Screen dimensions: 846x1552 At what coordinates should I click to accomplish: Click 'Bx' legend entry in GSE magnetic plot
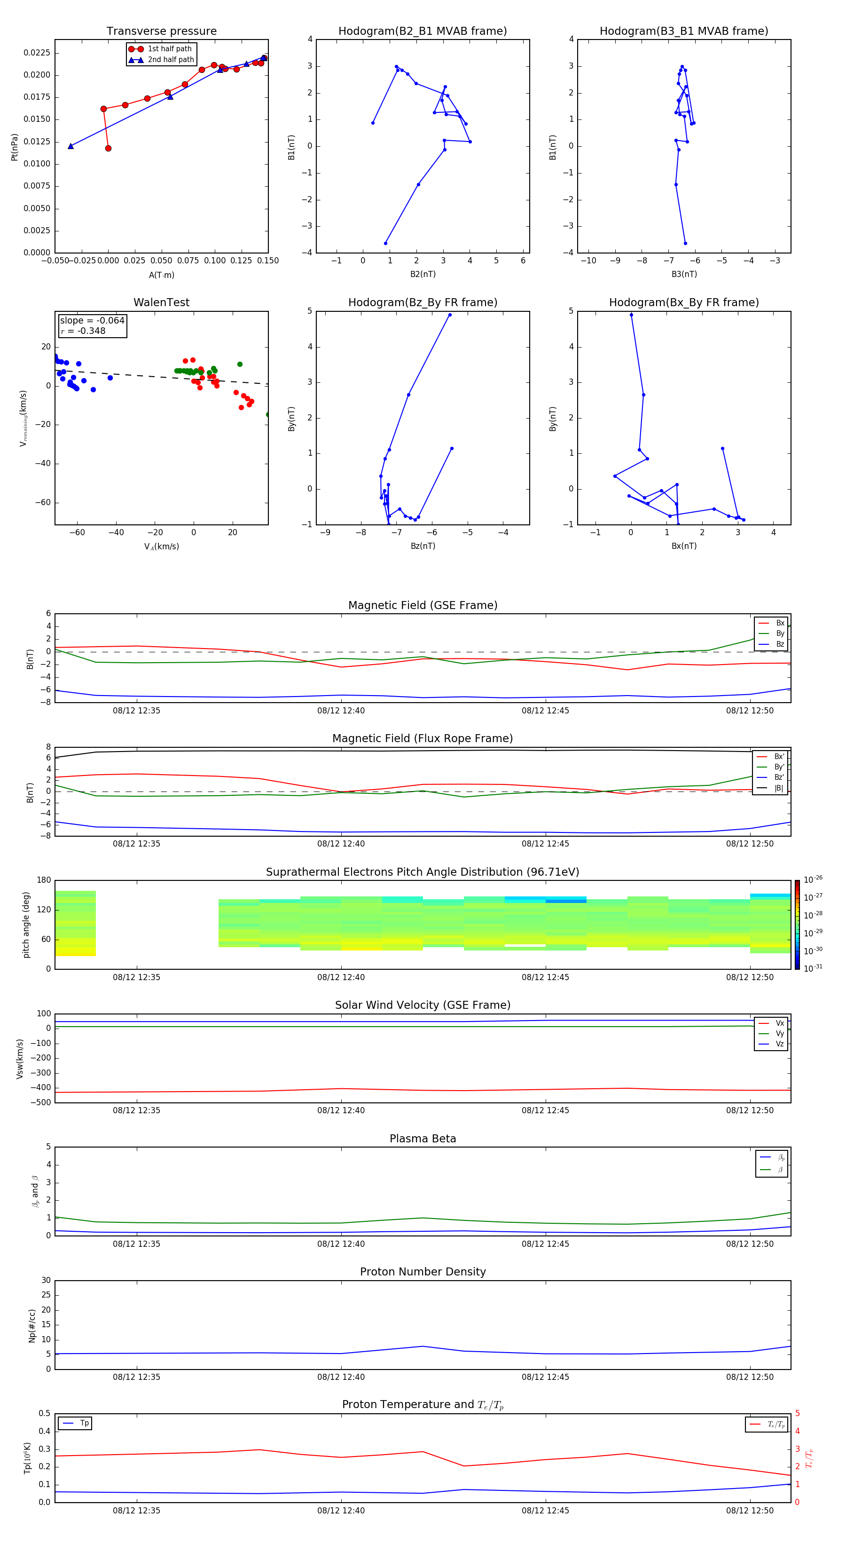click(x=771, y=623)
